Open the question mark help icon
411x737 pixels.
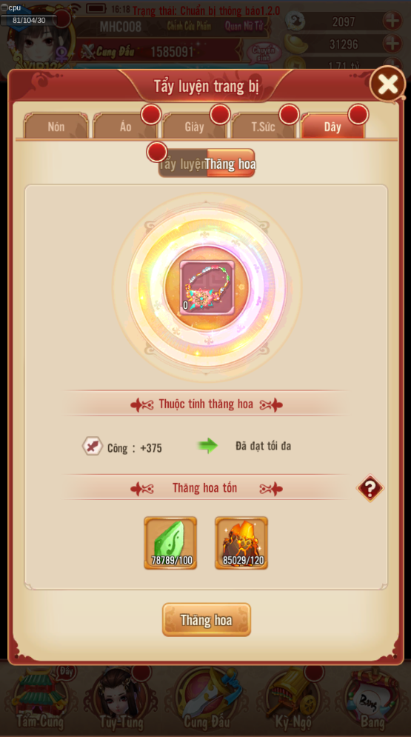(x=370, y=488)
